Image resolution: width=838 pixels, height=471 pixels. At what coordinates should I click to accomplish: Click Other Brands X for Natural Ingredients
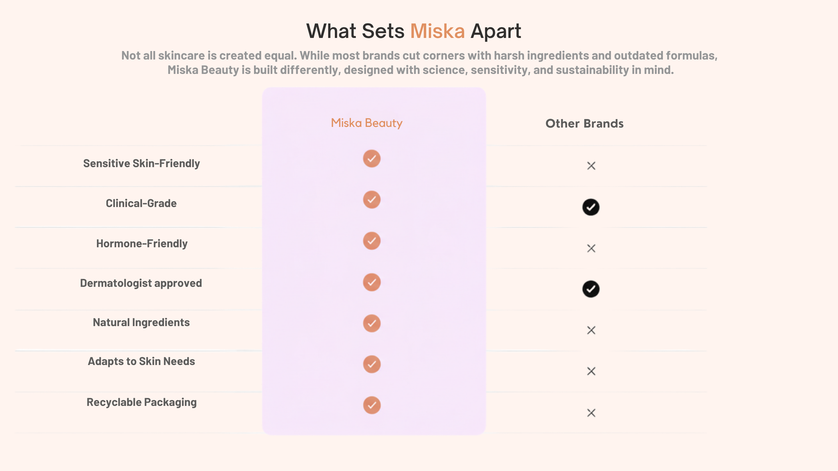[x=591, y=330]
